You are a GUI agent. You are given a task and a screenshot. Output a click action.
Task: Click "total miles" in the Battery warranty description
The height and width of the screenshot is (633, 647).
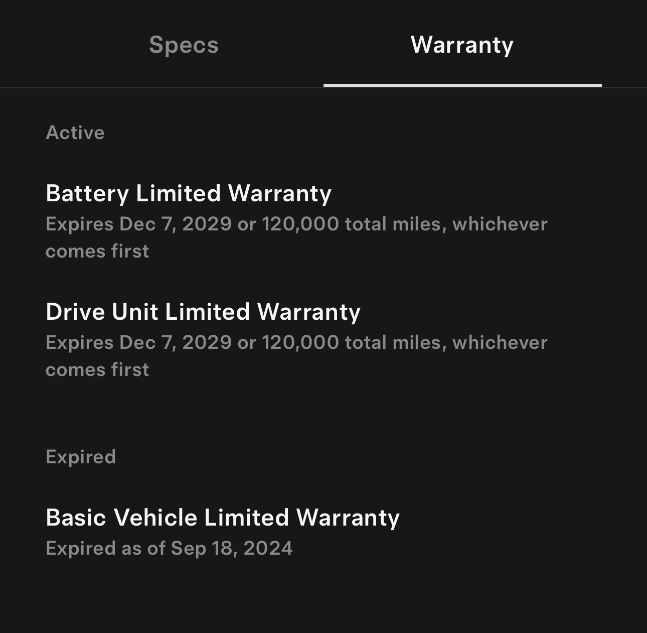395,224
